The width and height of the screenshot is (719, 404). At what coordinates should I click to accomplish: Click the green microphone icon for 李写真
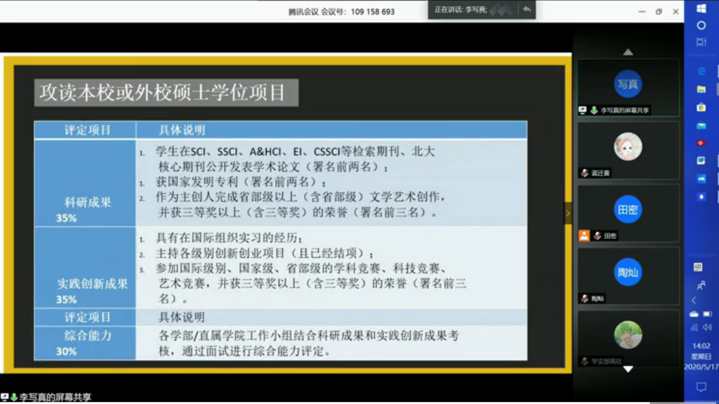coord(594,110)
